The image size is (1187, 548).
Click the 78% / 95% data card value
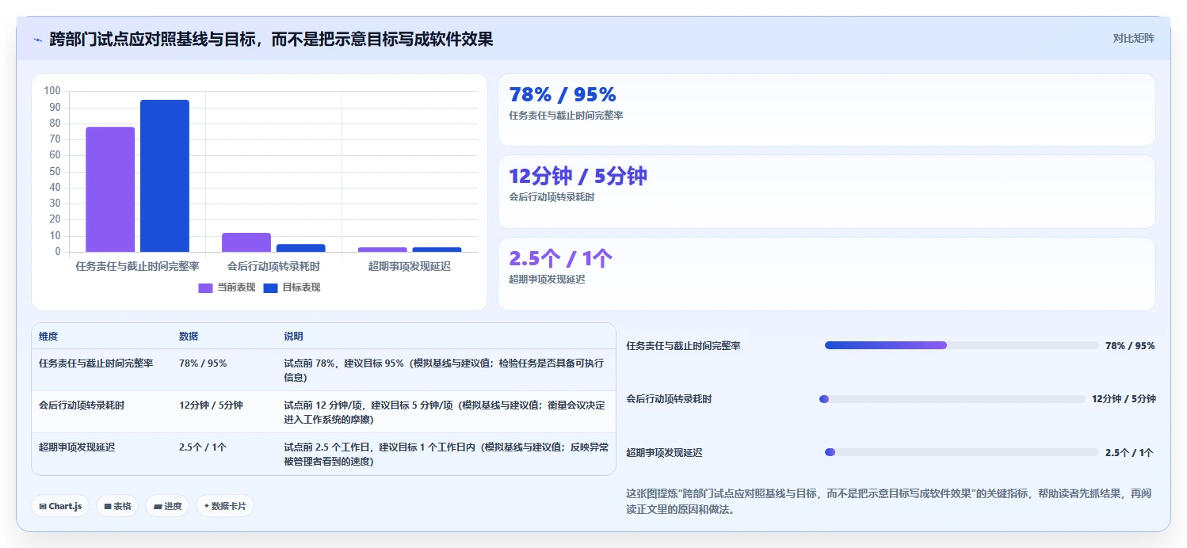[x=563, y=94]
